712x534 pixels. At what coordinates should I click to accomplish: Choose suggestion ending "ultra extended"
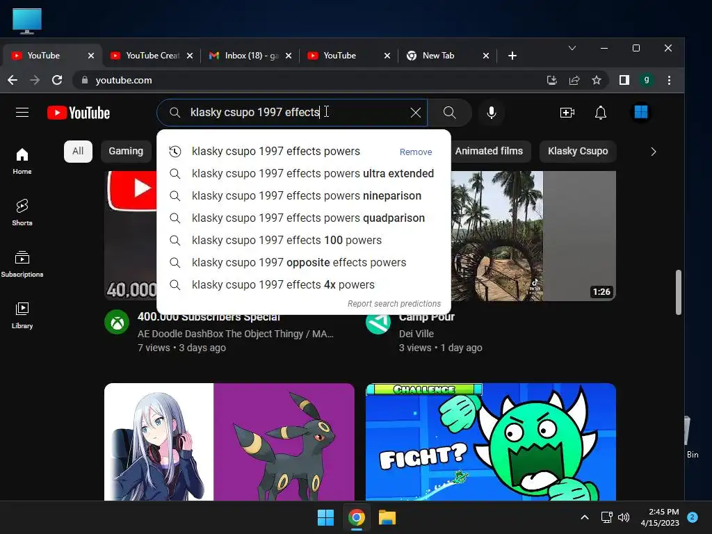304,173
